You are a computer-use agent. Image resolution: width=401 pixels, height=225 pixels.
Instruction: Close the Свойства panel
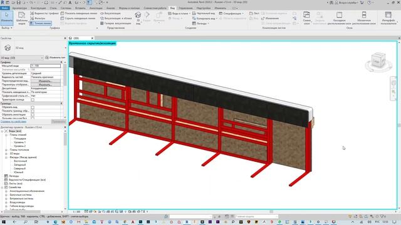(x=65, y=38)
